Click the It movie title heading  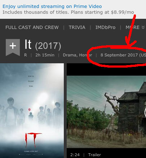[x=28, y=44]
